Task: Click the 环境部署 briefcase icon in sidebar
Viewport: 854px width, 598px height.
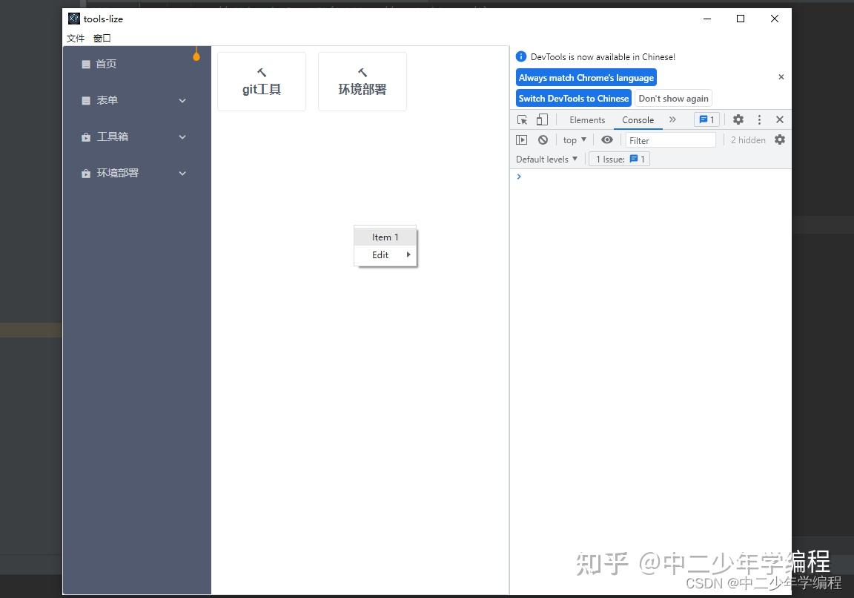Action: tap(85, 174)
